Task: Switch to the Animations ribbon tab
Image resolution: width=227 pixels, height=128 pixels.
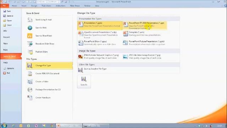Action: [61, 6]
